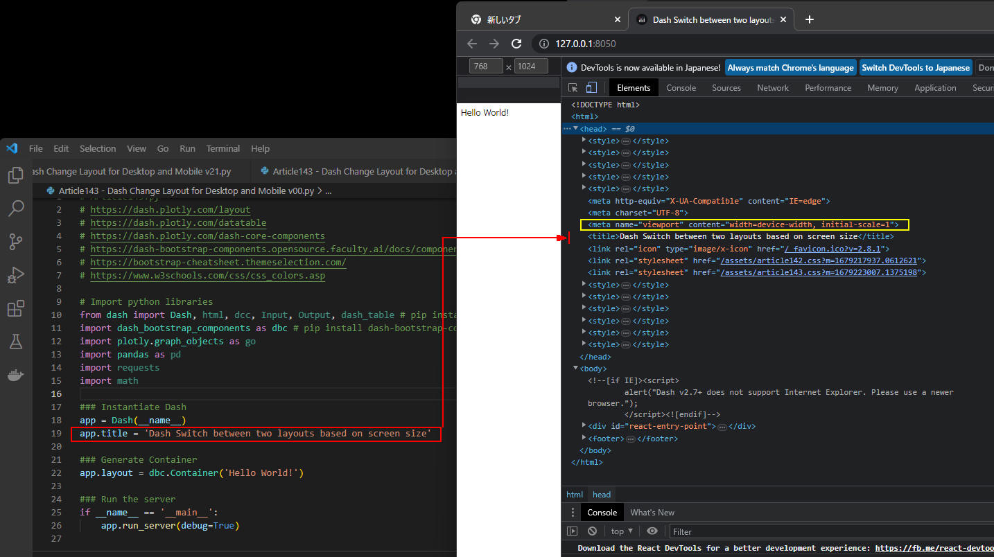Open the View menu in VS Code
994x557 pixels.
click(137, 148)
